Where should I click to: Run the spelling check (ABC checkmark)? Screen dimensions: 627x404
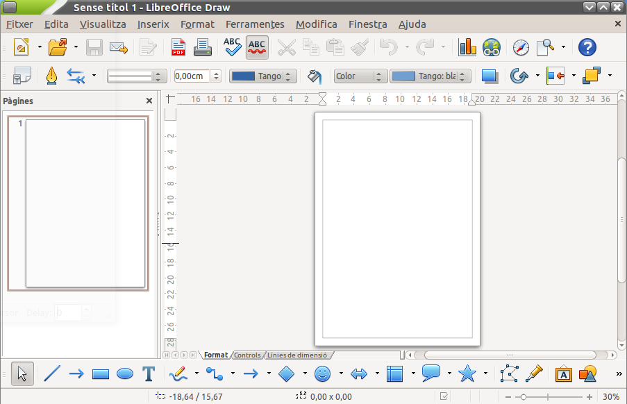[232, 47]
